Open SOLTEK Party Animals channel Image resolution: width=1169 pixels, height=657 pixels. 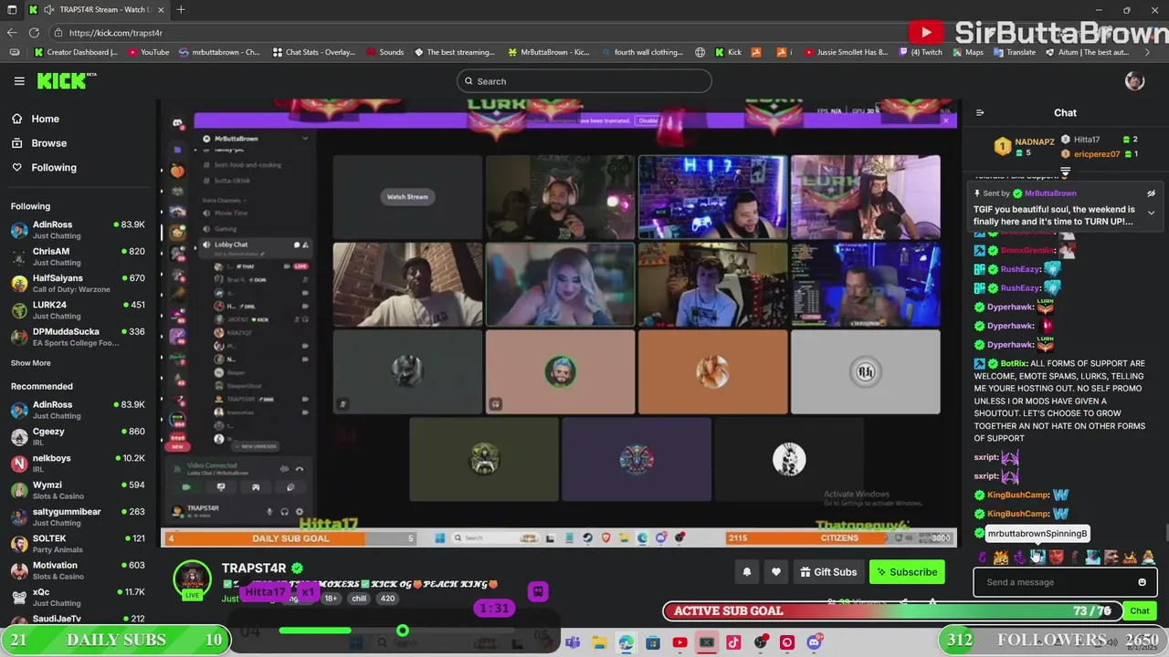click(x=78, y=544)
